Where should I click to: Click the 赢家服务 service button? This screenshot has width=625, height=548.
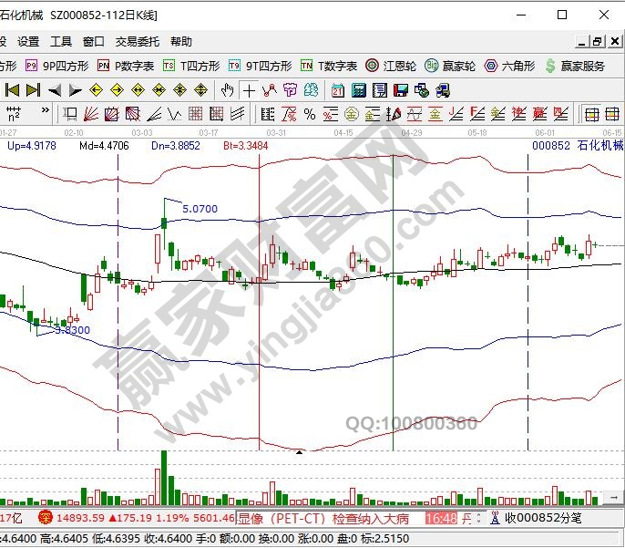575,66
